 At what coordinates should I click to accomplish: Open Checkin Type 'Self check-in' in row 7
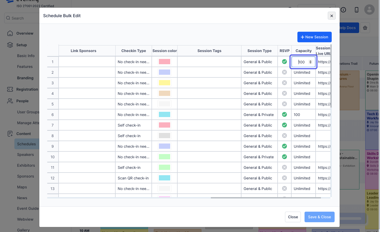134,125
